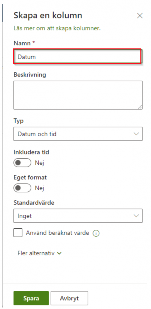Screen dimensions: 151x309
Task: Open the Standardvärde dropdown set to Inget
Action: coord(78,216)
